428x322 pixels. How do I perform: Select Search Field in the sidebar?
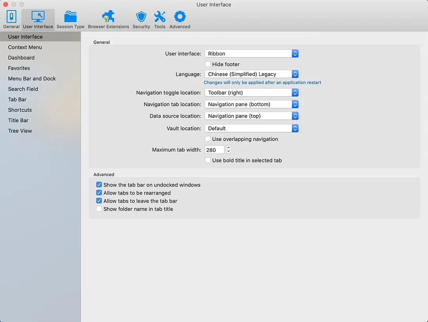(x=40, y=89)
